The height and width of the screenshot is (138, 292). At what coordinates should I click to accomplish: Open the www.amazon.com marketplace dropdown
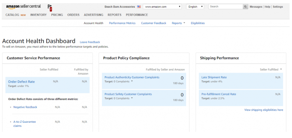[162, 7]
